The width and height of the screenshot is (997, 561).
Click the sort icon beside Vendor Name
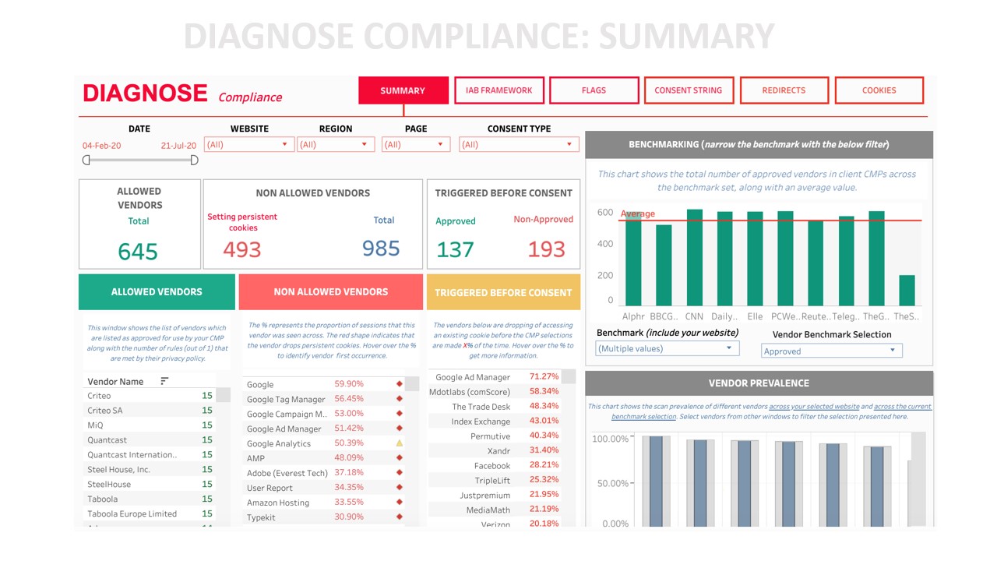tap(164, 381)
